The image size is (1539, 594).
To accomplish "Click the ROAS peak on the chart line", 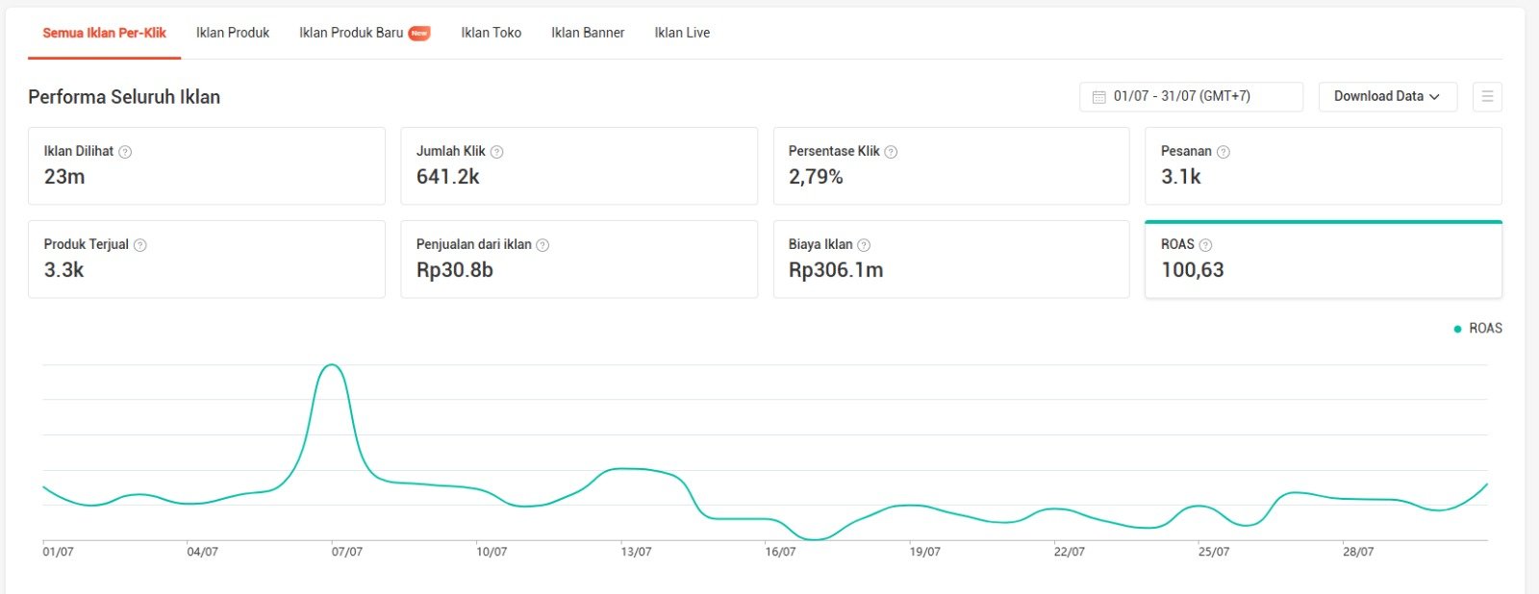I will point(331,365).
